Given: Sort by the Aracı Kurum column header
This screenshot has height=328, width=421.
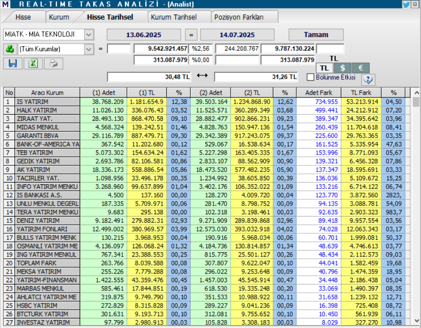Looking at the screenshot, I should click(47, 93).
